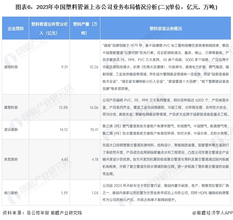
Task: Click the source note '资料来源：各公司年报 前瞻产业研究院'
Action: pos(42,213)
